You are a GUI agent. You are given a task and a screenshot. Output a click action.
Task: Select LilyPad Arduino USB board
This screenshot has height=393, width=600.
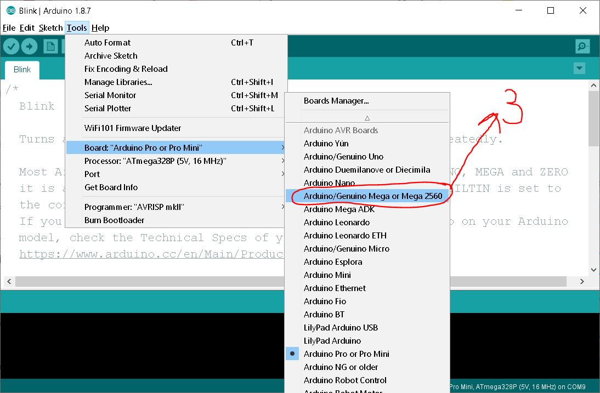(367, 328)
